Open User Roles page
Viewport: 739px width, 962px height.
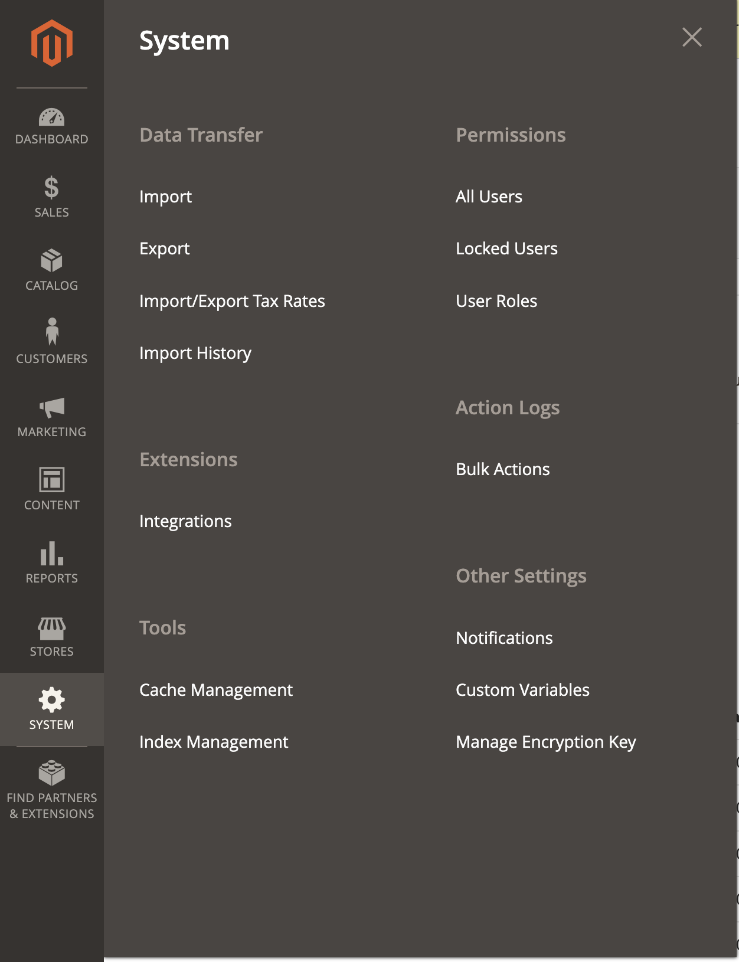click(x=496, y=301)
